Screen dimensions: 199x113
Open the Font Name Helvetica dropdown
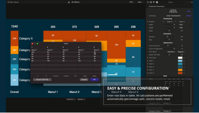point(171,52)
